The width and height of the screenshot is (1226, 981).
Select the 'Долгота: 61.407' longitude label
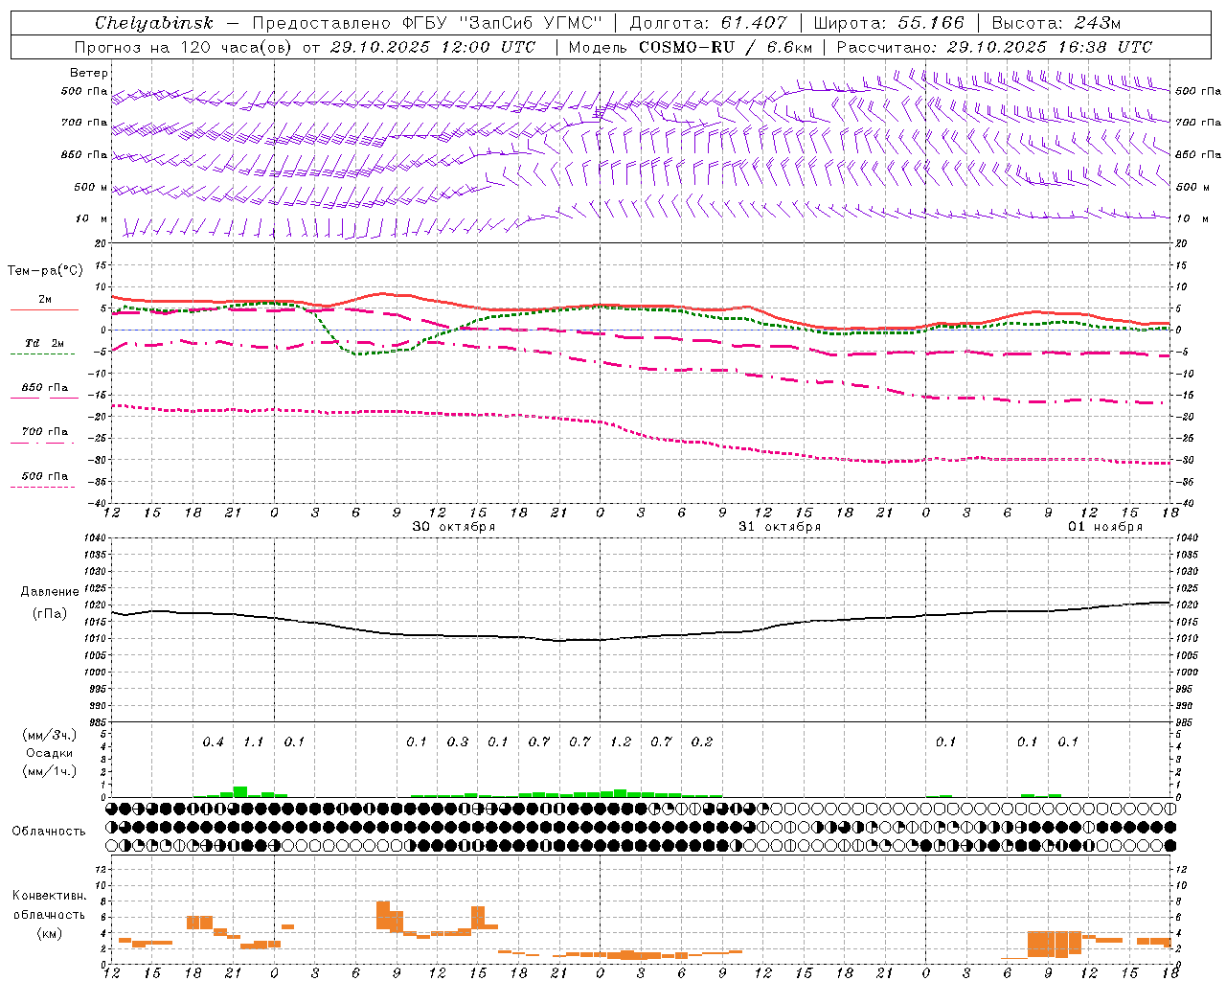point(708,23)
